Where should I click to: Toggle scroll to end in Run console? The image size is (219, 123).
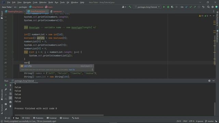(11, 98)
